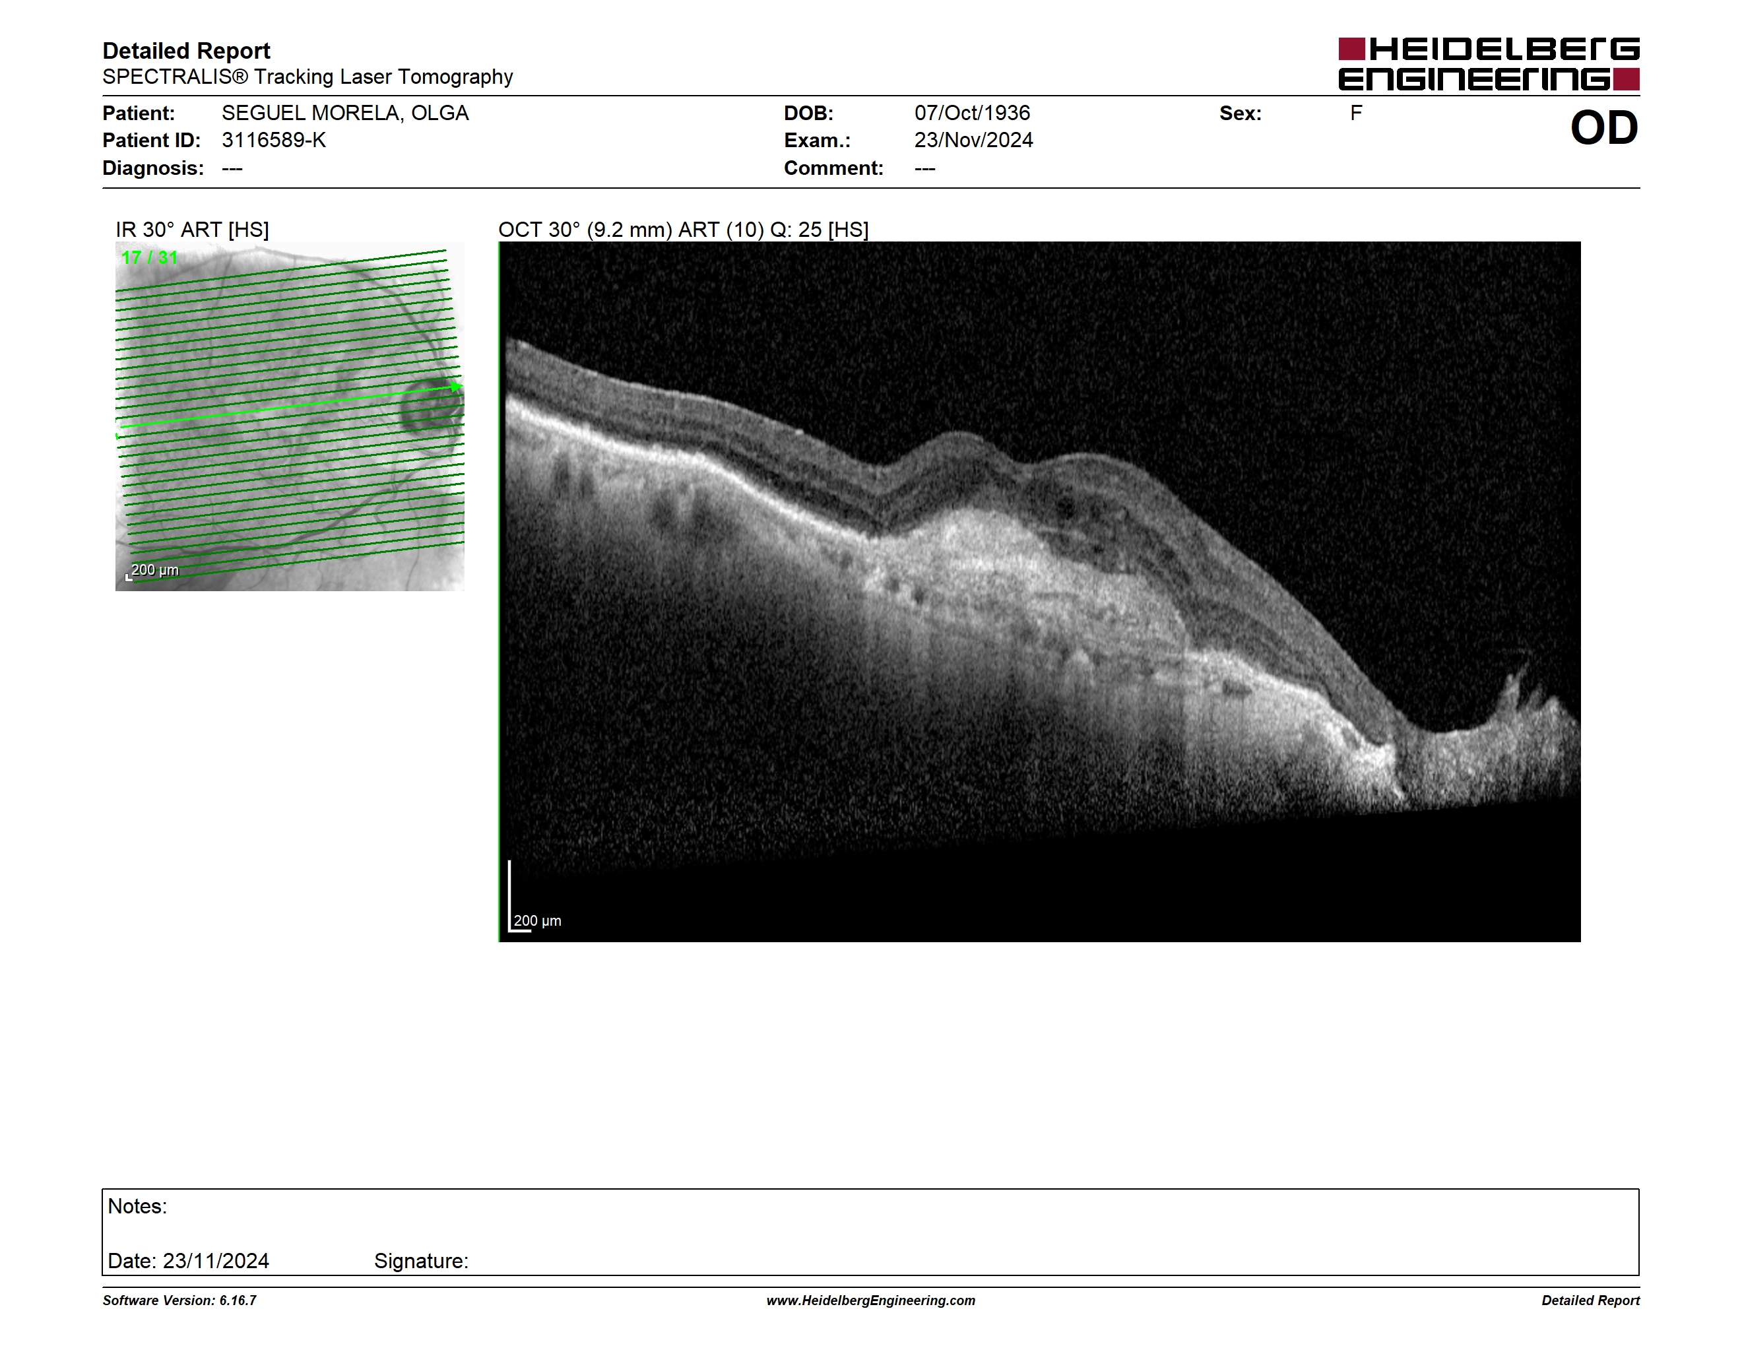The image size is (1742, 1346).
Task: Click the 'OD' eye label
Action: click(1604, 127)
